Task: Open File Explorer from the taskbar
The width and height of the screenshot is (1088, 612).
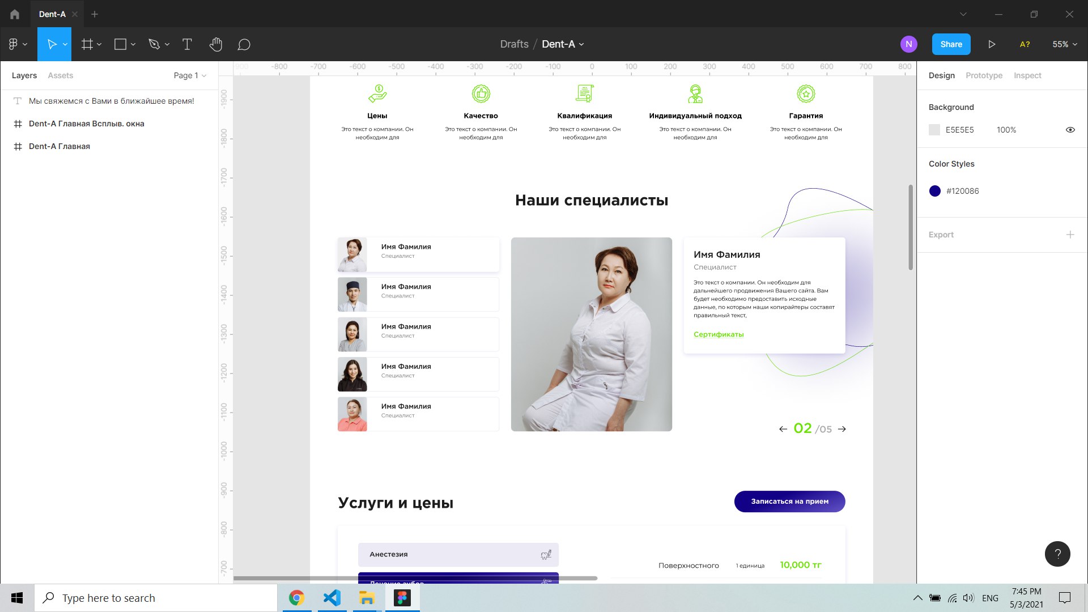Action: (x=367, y=598)
